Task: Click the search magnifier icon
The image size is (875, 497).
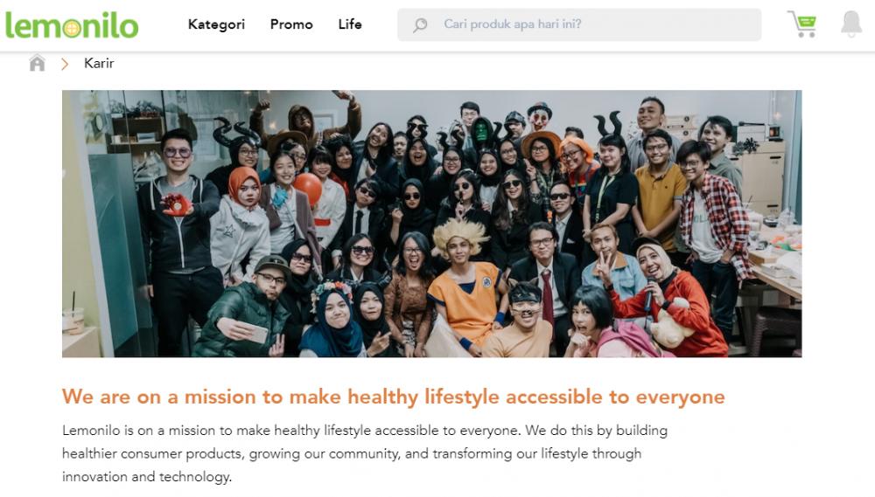Action: pyautogui.click(x=420, y=24)
